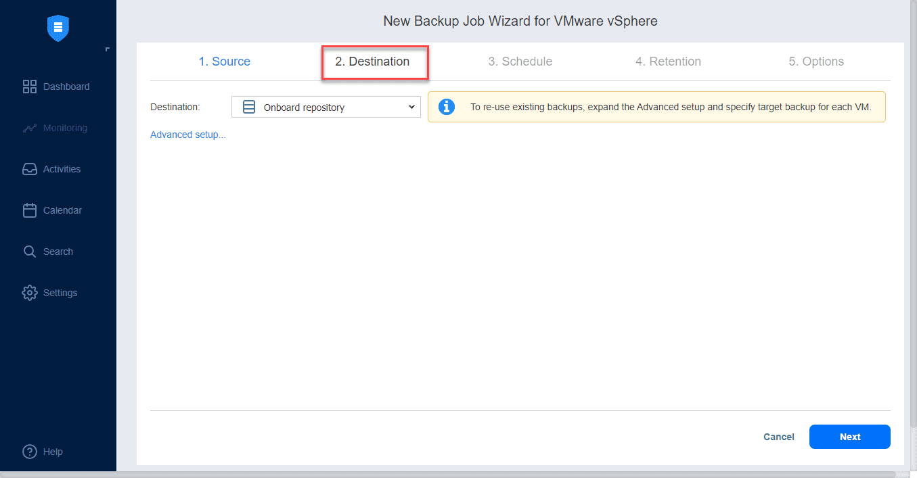Click the Help icon at bottom left
The width and height of the screenshot is (917, 478).
[x=43, y=452]
